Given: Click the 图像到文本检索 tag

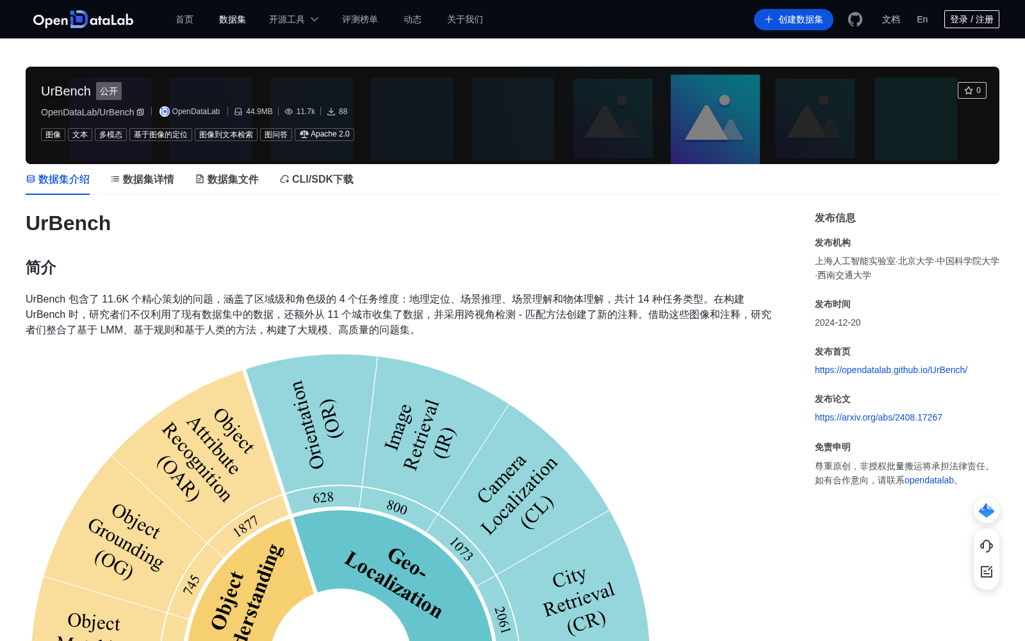Looking at the screenshot, I should click(226, 135).
